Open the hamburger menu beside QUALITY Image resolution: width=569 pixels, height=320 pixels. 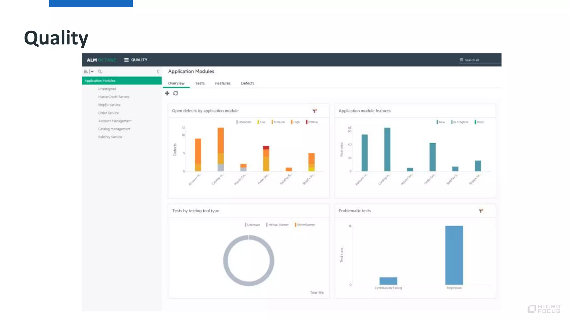pyautogui.click(x=126, y=60)
